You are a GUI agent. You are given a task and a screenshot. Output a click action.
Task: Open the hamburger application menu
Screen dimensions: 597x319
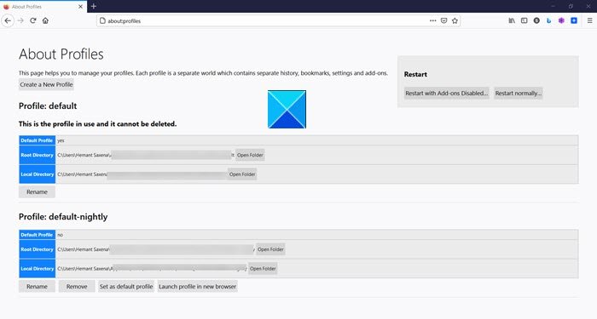[x=589, y=20]
